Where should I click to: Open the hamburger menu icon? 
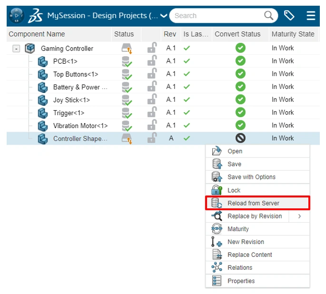[311, 16]
